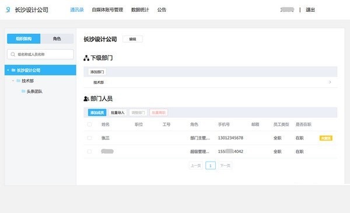Switch to the 组织架构 sidebar tab
Viewport: 350px width, 213px height.
(x=24, y=39)
